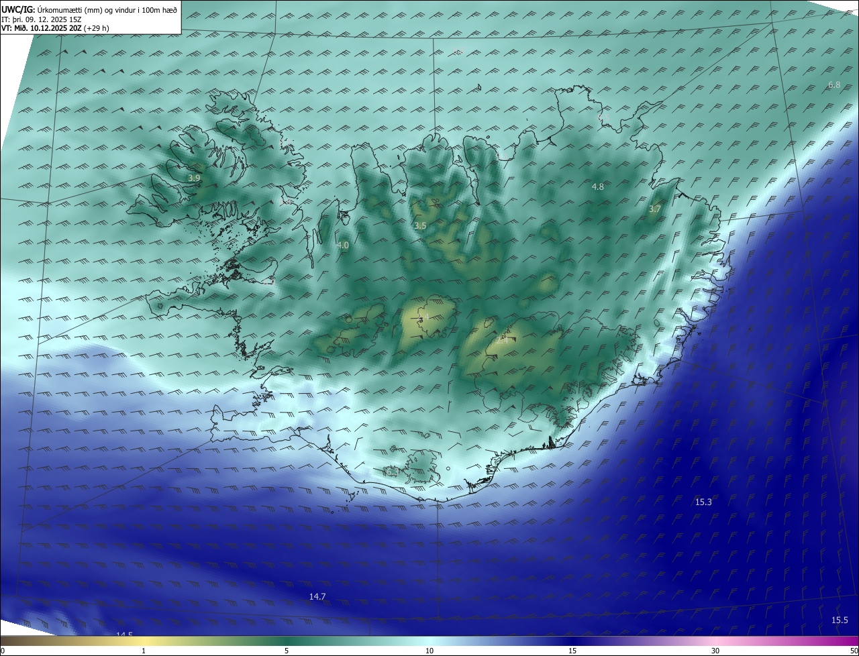Click the '30' tick label on the colour scale
859x656 pixels.
click(x=715, y=651)
